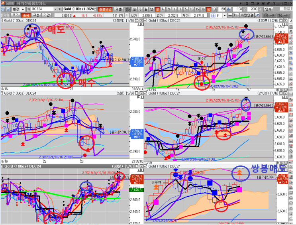Click the grid layout icon before 6
Image resolution: width=296 pixels, height=225 pixels.
[213, 15]
